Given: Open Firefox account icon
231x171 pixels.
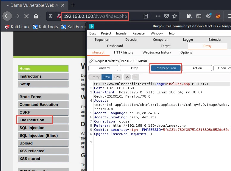Looking at the screenshot, I should tap(208, 16).
